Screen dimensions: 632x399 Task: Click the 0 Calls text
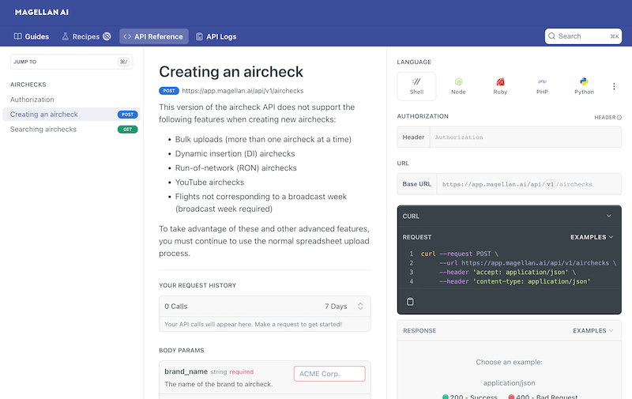pos(175,307)
